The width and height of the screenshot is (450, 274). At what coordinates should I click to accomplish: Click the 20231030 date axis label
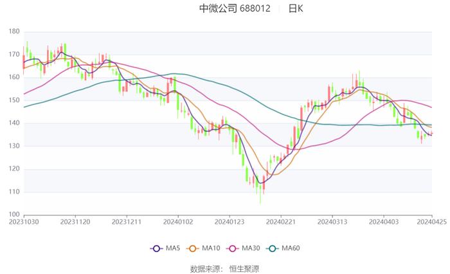pyautogui.click(x=24, y=222)
